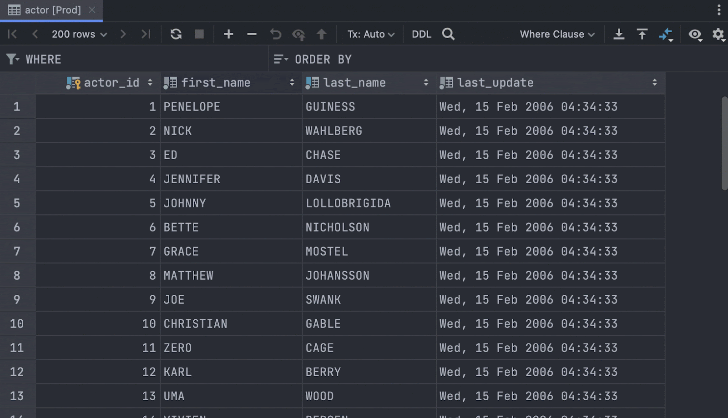Toggle sort on last_name column

(x=426, y=82)
